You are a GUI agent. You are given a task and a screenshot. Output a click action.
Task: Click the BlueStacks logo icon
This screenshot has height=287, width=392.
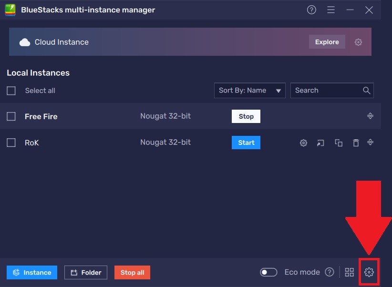(10, 10)
